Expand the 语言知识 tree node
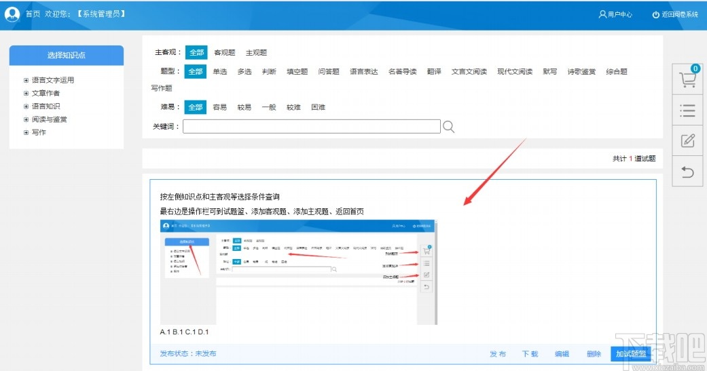 coord(26,106)
